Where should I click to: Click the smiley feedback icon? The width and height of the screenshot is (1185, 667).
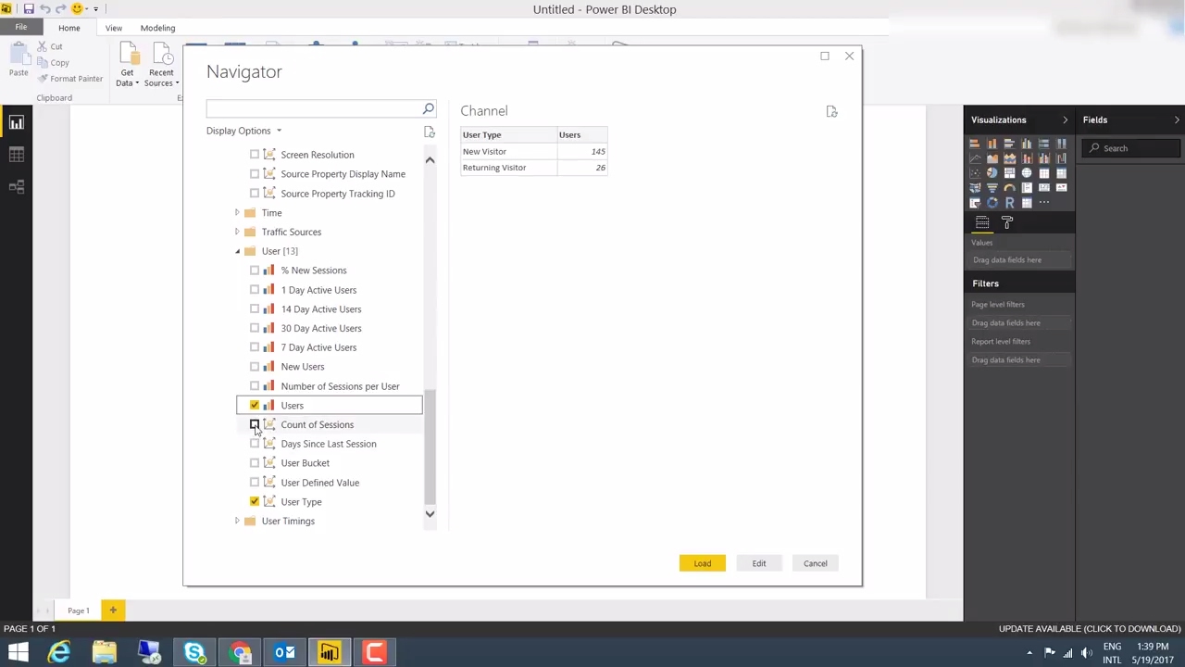[77, 9]
